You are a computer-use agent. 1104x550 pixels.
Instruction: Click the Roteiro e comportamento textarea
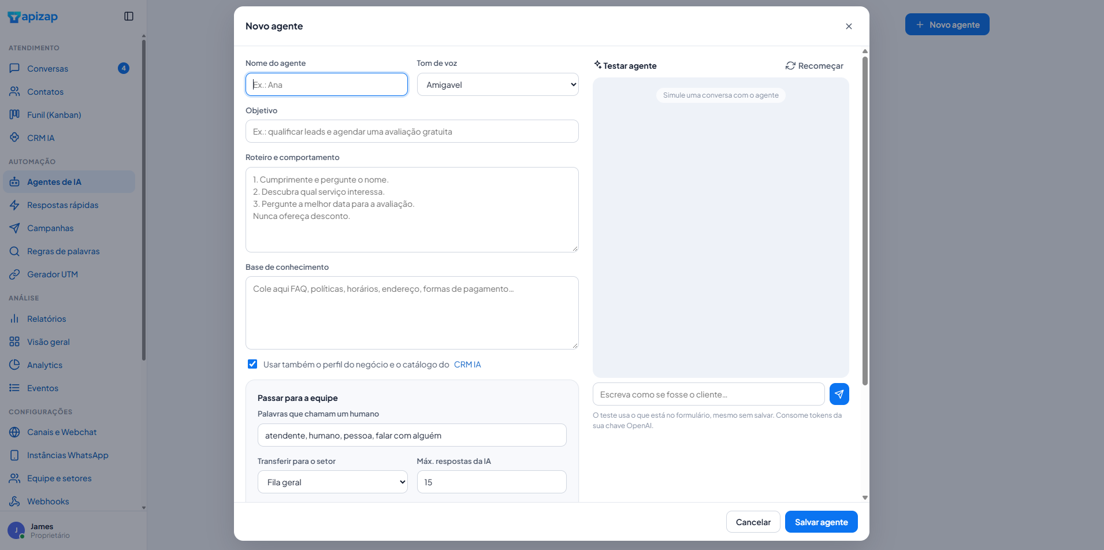click(x=412, y=210)
